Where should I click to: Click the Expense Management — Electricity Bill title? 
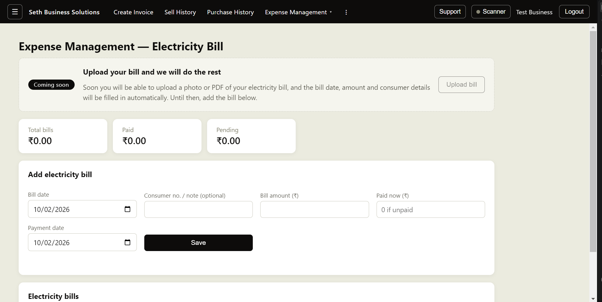coord(121,47)
